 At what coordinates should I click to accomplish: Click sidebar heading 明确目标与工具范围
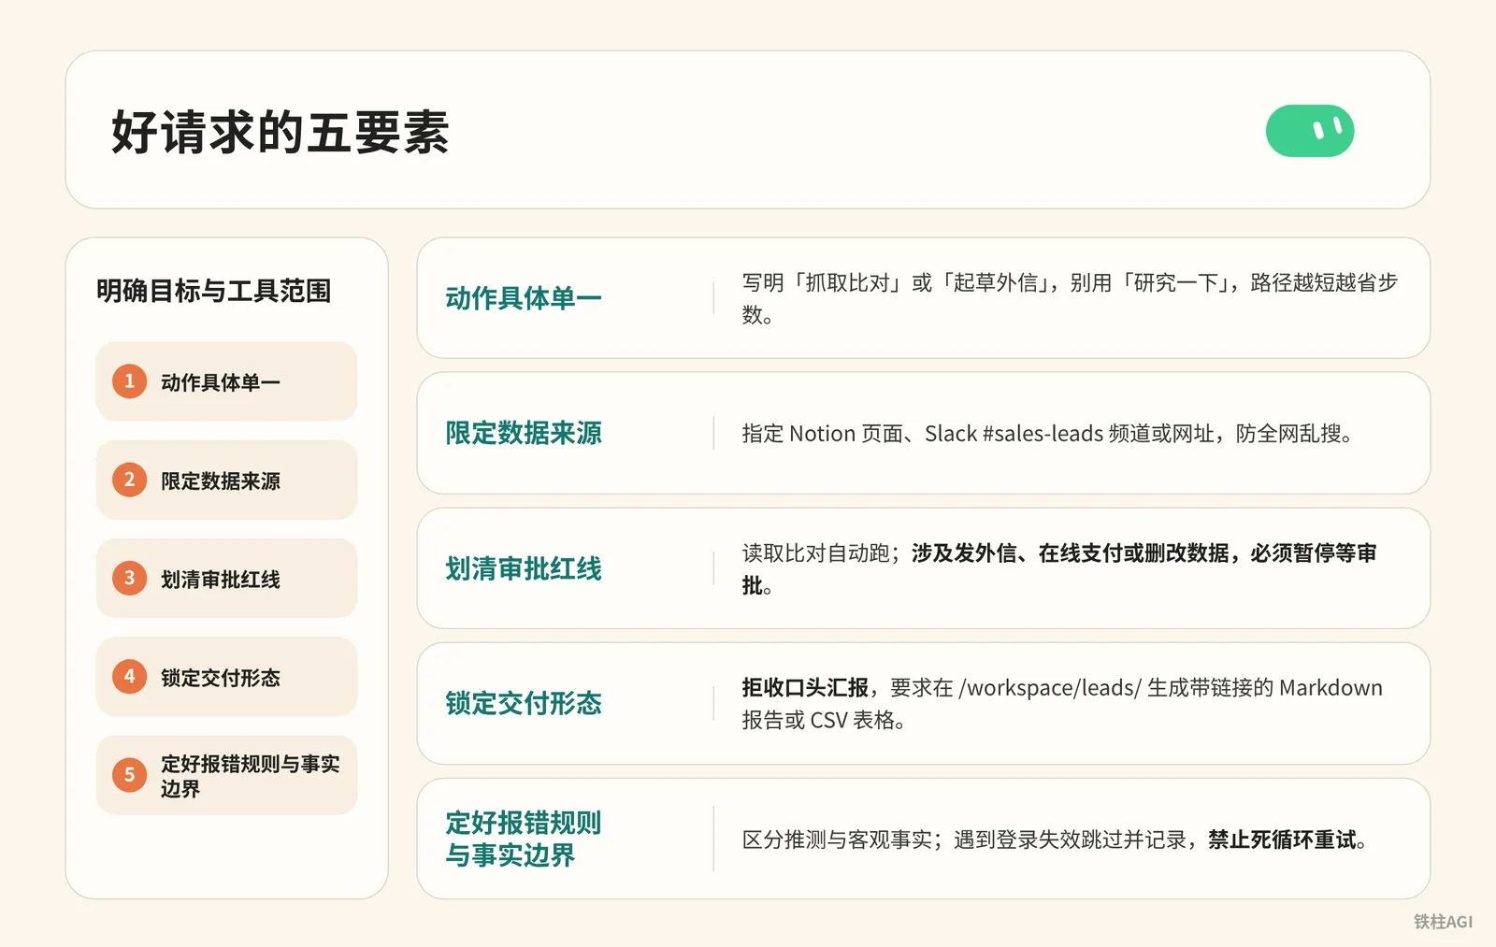coord(214,291)
